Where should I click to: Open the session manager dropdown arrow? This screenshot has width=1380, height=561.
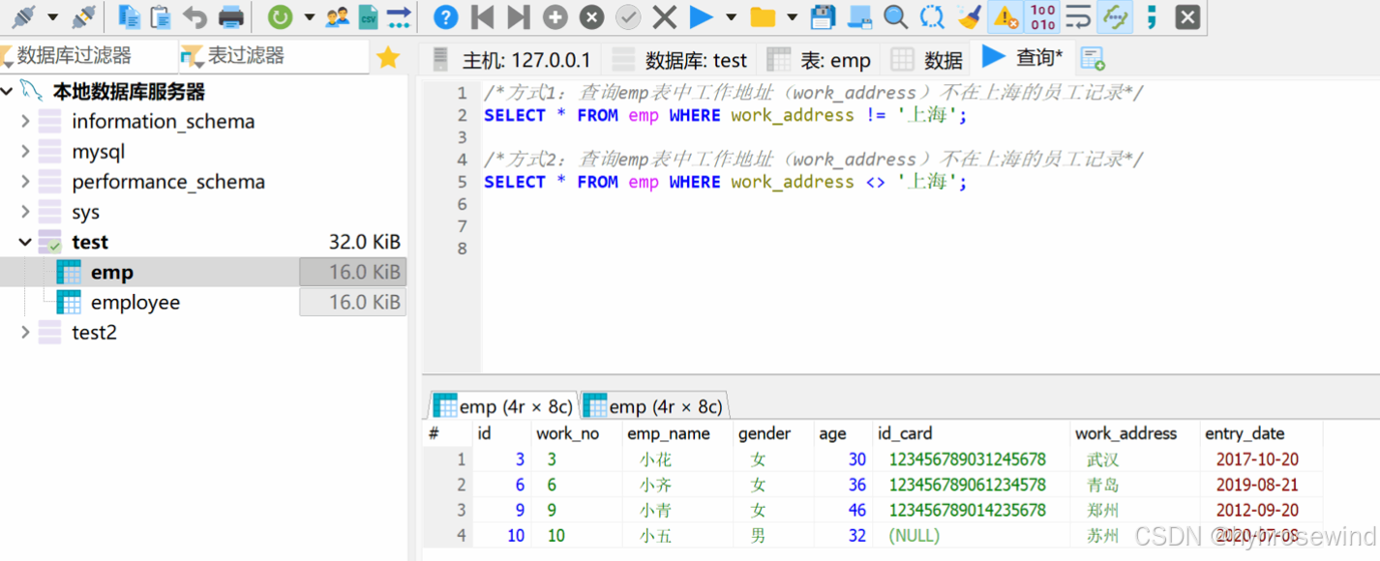click(x=52, y=17)
